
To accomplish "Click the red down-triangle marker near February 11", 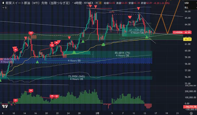I will 138,9.
